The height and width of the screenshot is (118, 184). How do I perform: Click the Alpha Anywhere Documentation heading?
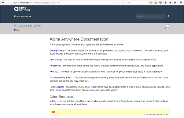(79, 39)
